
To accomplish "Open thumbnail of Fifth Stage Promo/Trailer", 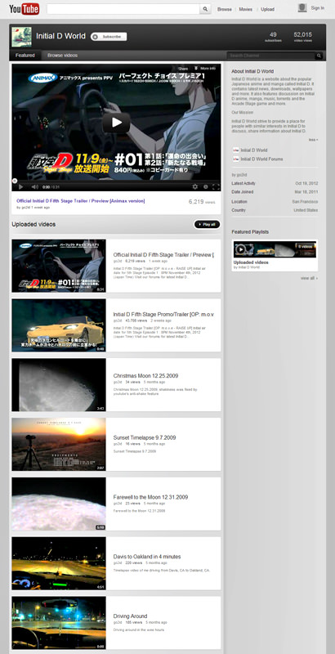I will pos(59,325).
